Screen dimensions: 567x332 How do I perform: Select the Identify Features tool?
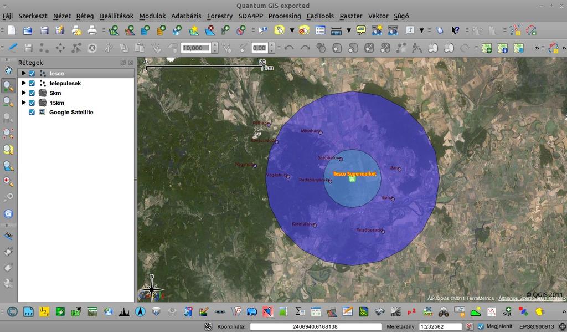(262, 30)
